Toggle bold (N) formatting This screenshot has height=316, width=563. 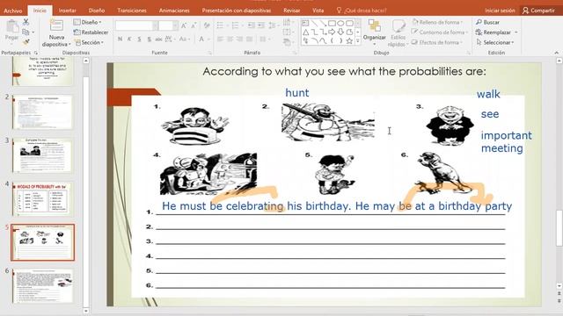[x=120, y=39]
